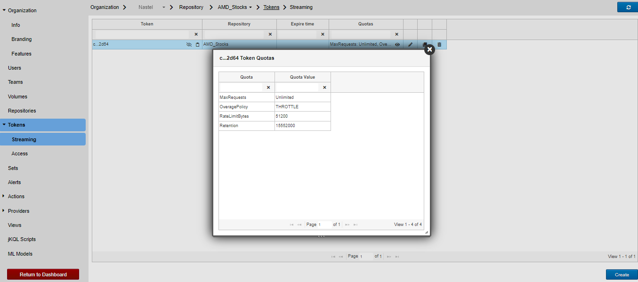
Task: Select Access tokens in sidebar
Action: pos(20,153)
